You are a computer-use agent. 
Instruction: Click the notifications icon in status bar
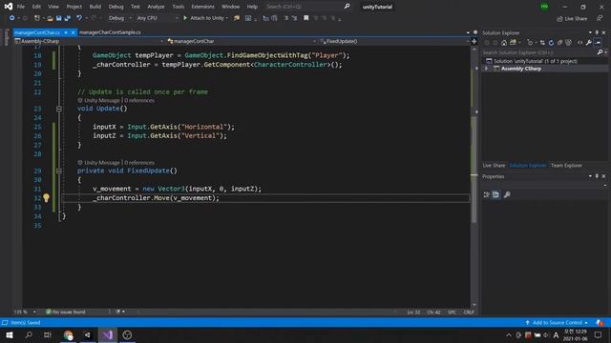600,323
